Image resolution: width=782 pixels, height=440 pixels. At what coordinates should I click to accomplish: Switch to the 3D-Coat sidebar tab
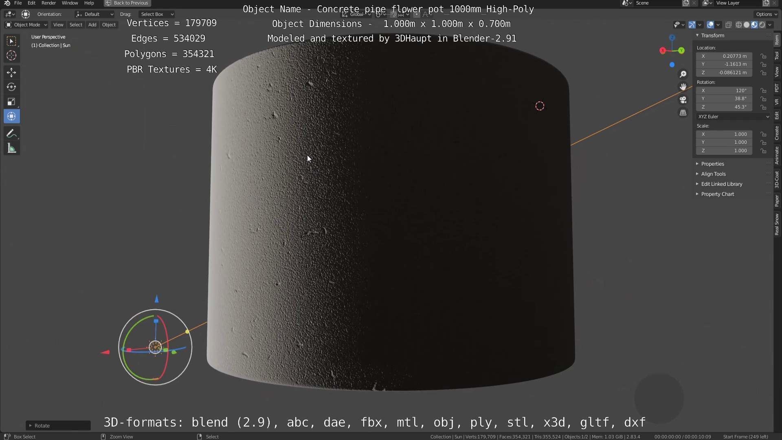[x=777, y=179]
